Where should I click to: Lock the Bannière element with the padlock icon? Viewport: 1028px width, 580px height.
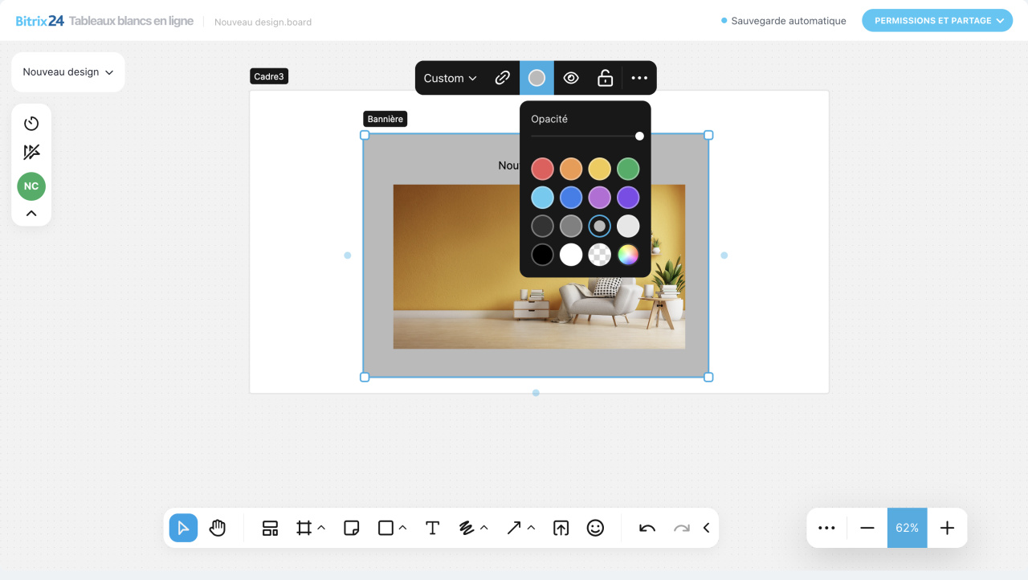[605, 78]
